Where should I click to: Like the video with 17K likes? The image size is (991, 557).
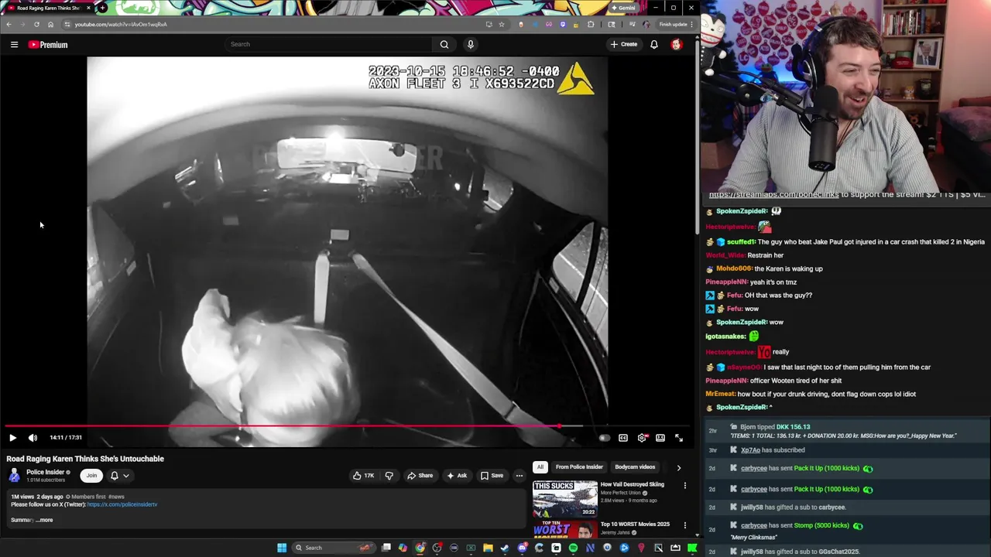364,476
